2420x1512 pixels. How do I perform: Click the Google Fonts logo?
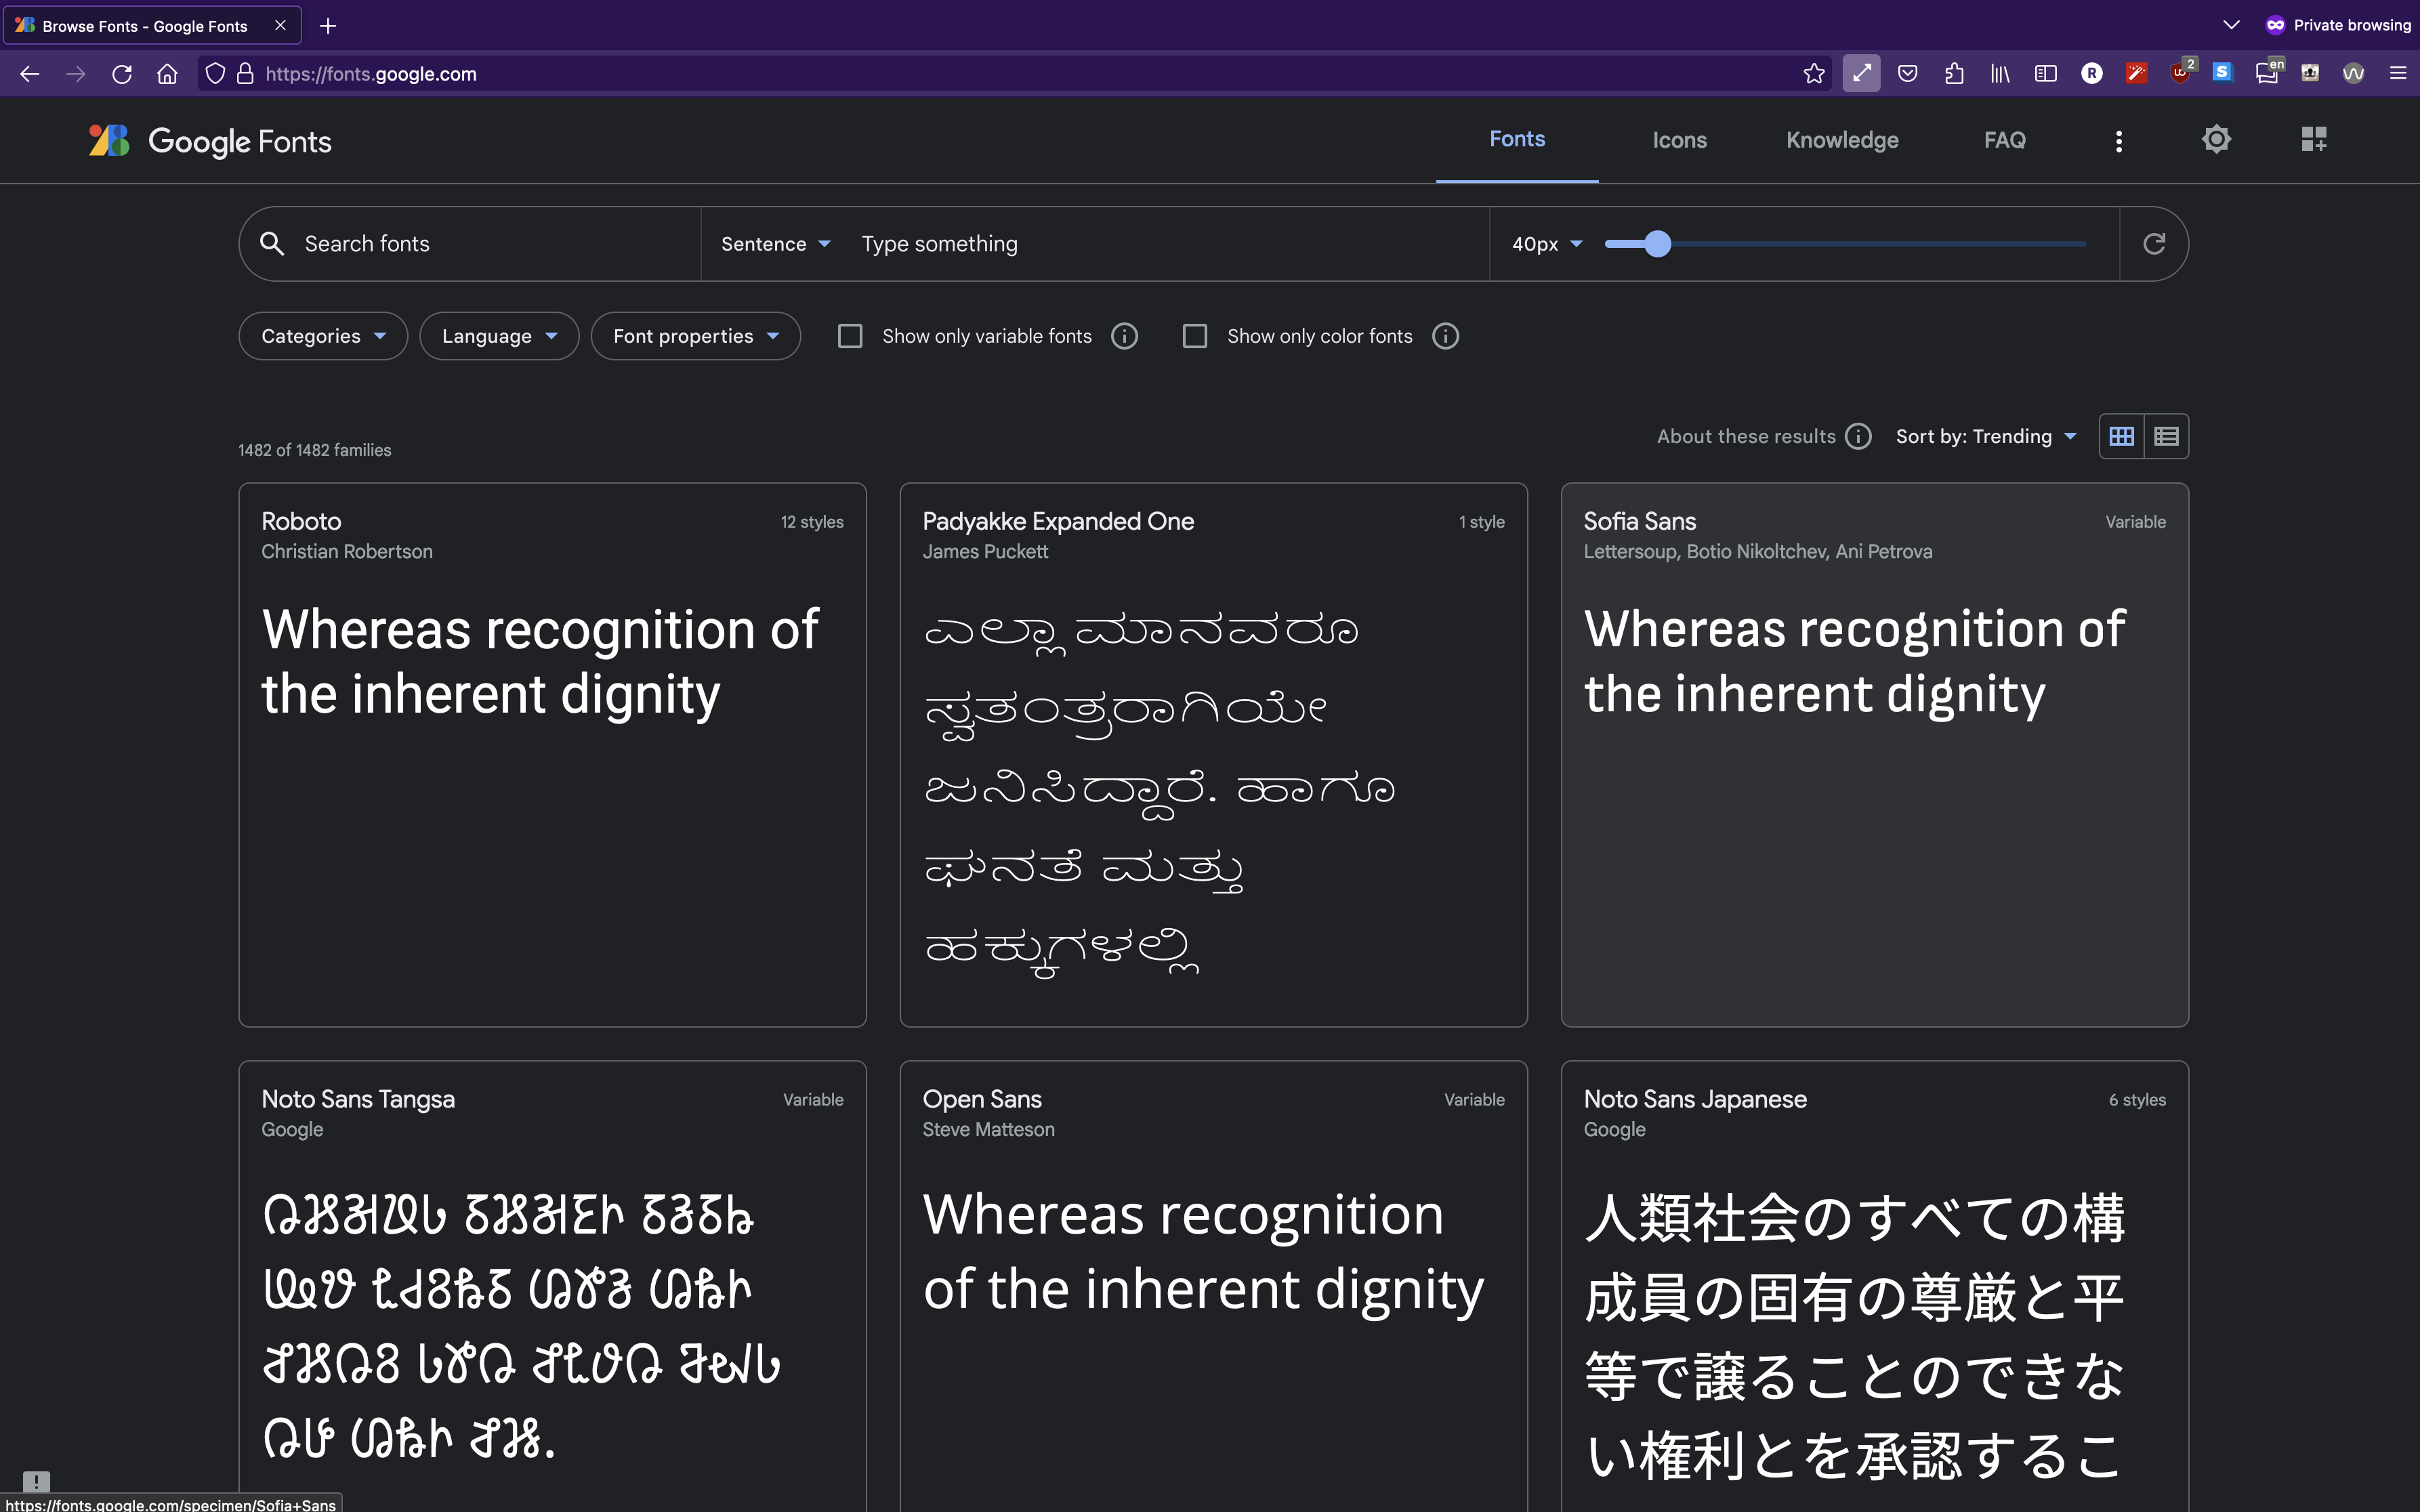[210, 141]
